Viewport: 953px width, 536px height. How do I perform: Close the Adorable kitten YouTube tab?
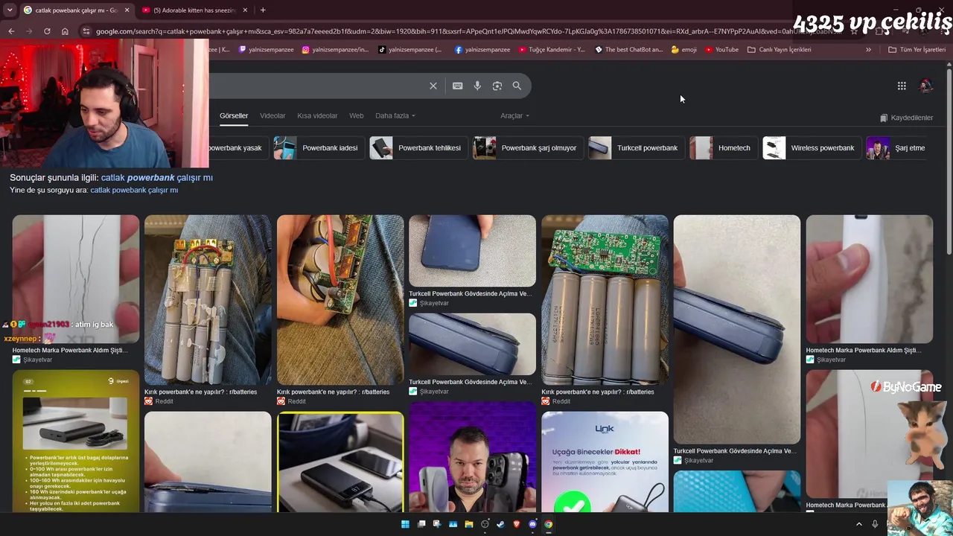(x=244, y=10)
